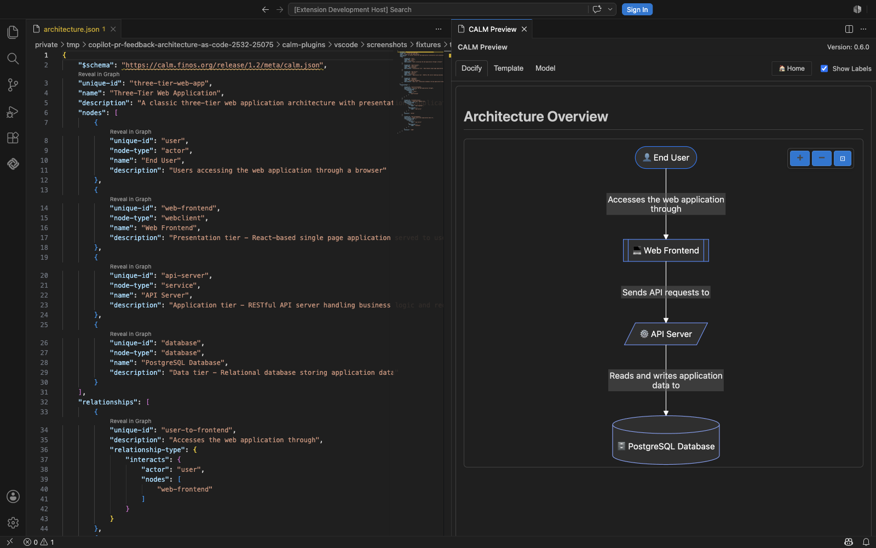Open the Copilot status icon in status bar
Viewport: 876px width, 548px height.
tap(849, 542)
